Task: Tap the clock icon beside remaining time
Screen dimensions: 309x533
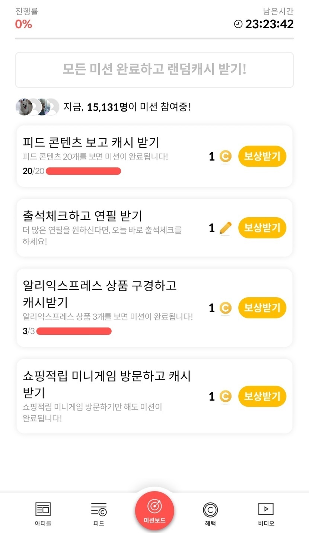Action: 238,24
